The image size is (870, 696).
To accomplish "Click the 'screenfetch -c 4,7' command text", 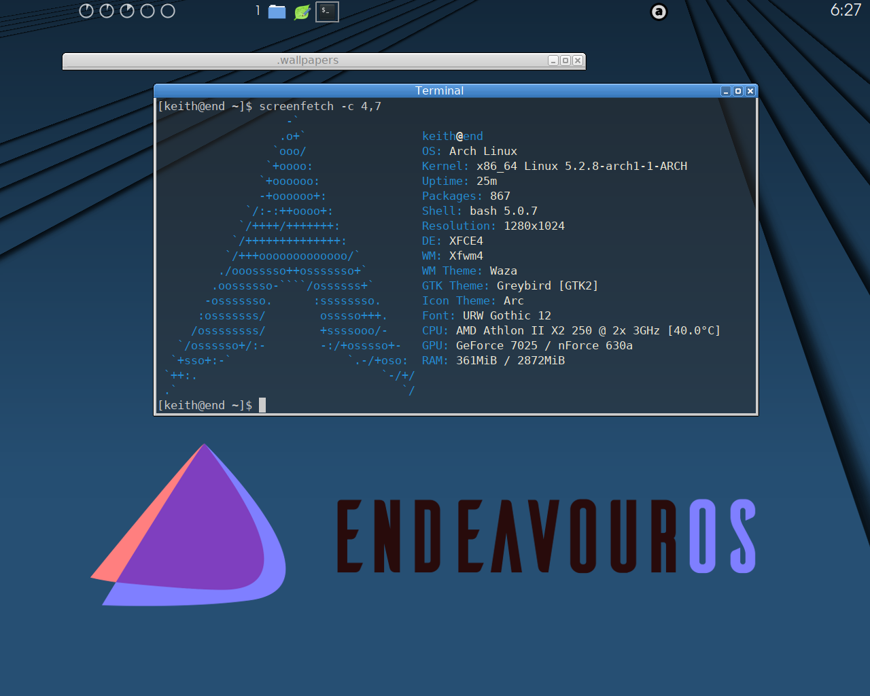I will (320, 106).
